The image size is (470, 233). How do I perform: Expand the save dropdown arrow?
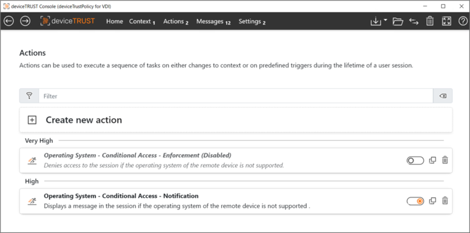click(x=385, y=20)
